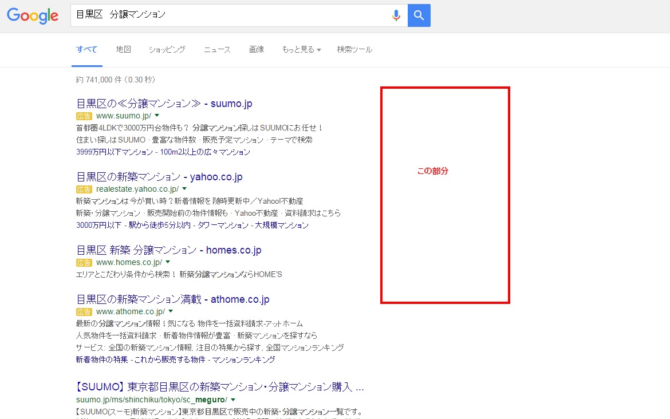
Task: Open the 大規模マンション sitelink
Action: pyautogui.click(x=282, y=225)
